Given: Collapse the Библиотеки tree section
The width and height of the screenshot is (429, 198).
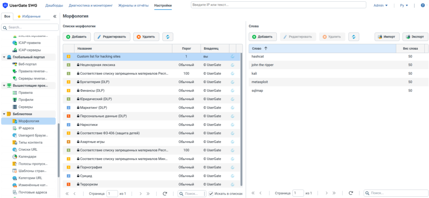Looking at the screenshot, I should [4, 114].
